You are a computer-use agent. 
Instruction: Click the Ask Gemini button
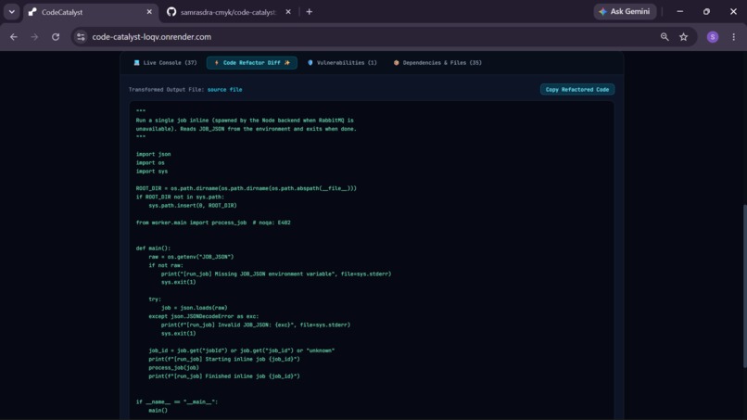[625, 11]
